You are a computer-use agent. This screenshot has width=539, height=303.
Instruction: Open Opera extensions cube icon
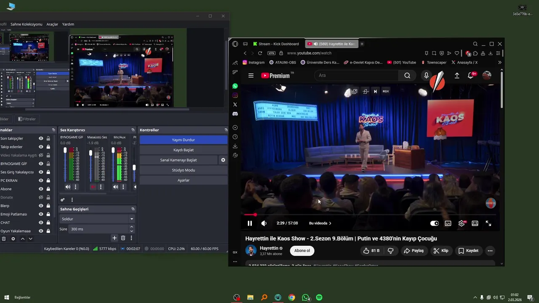coord(475,53)
